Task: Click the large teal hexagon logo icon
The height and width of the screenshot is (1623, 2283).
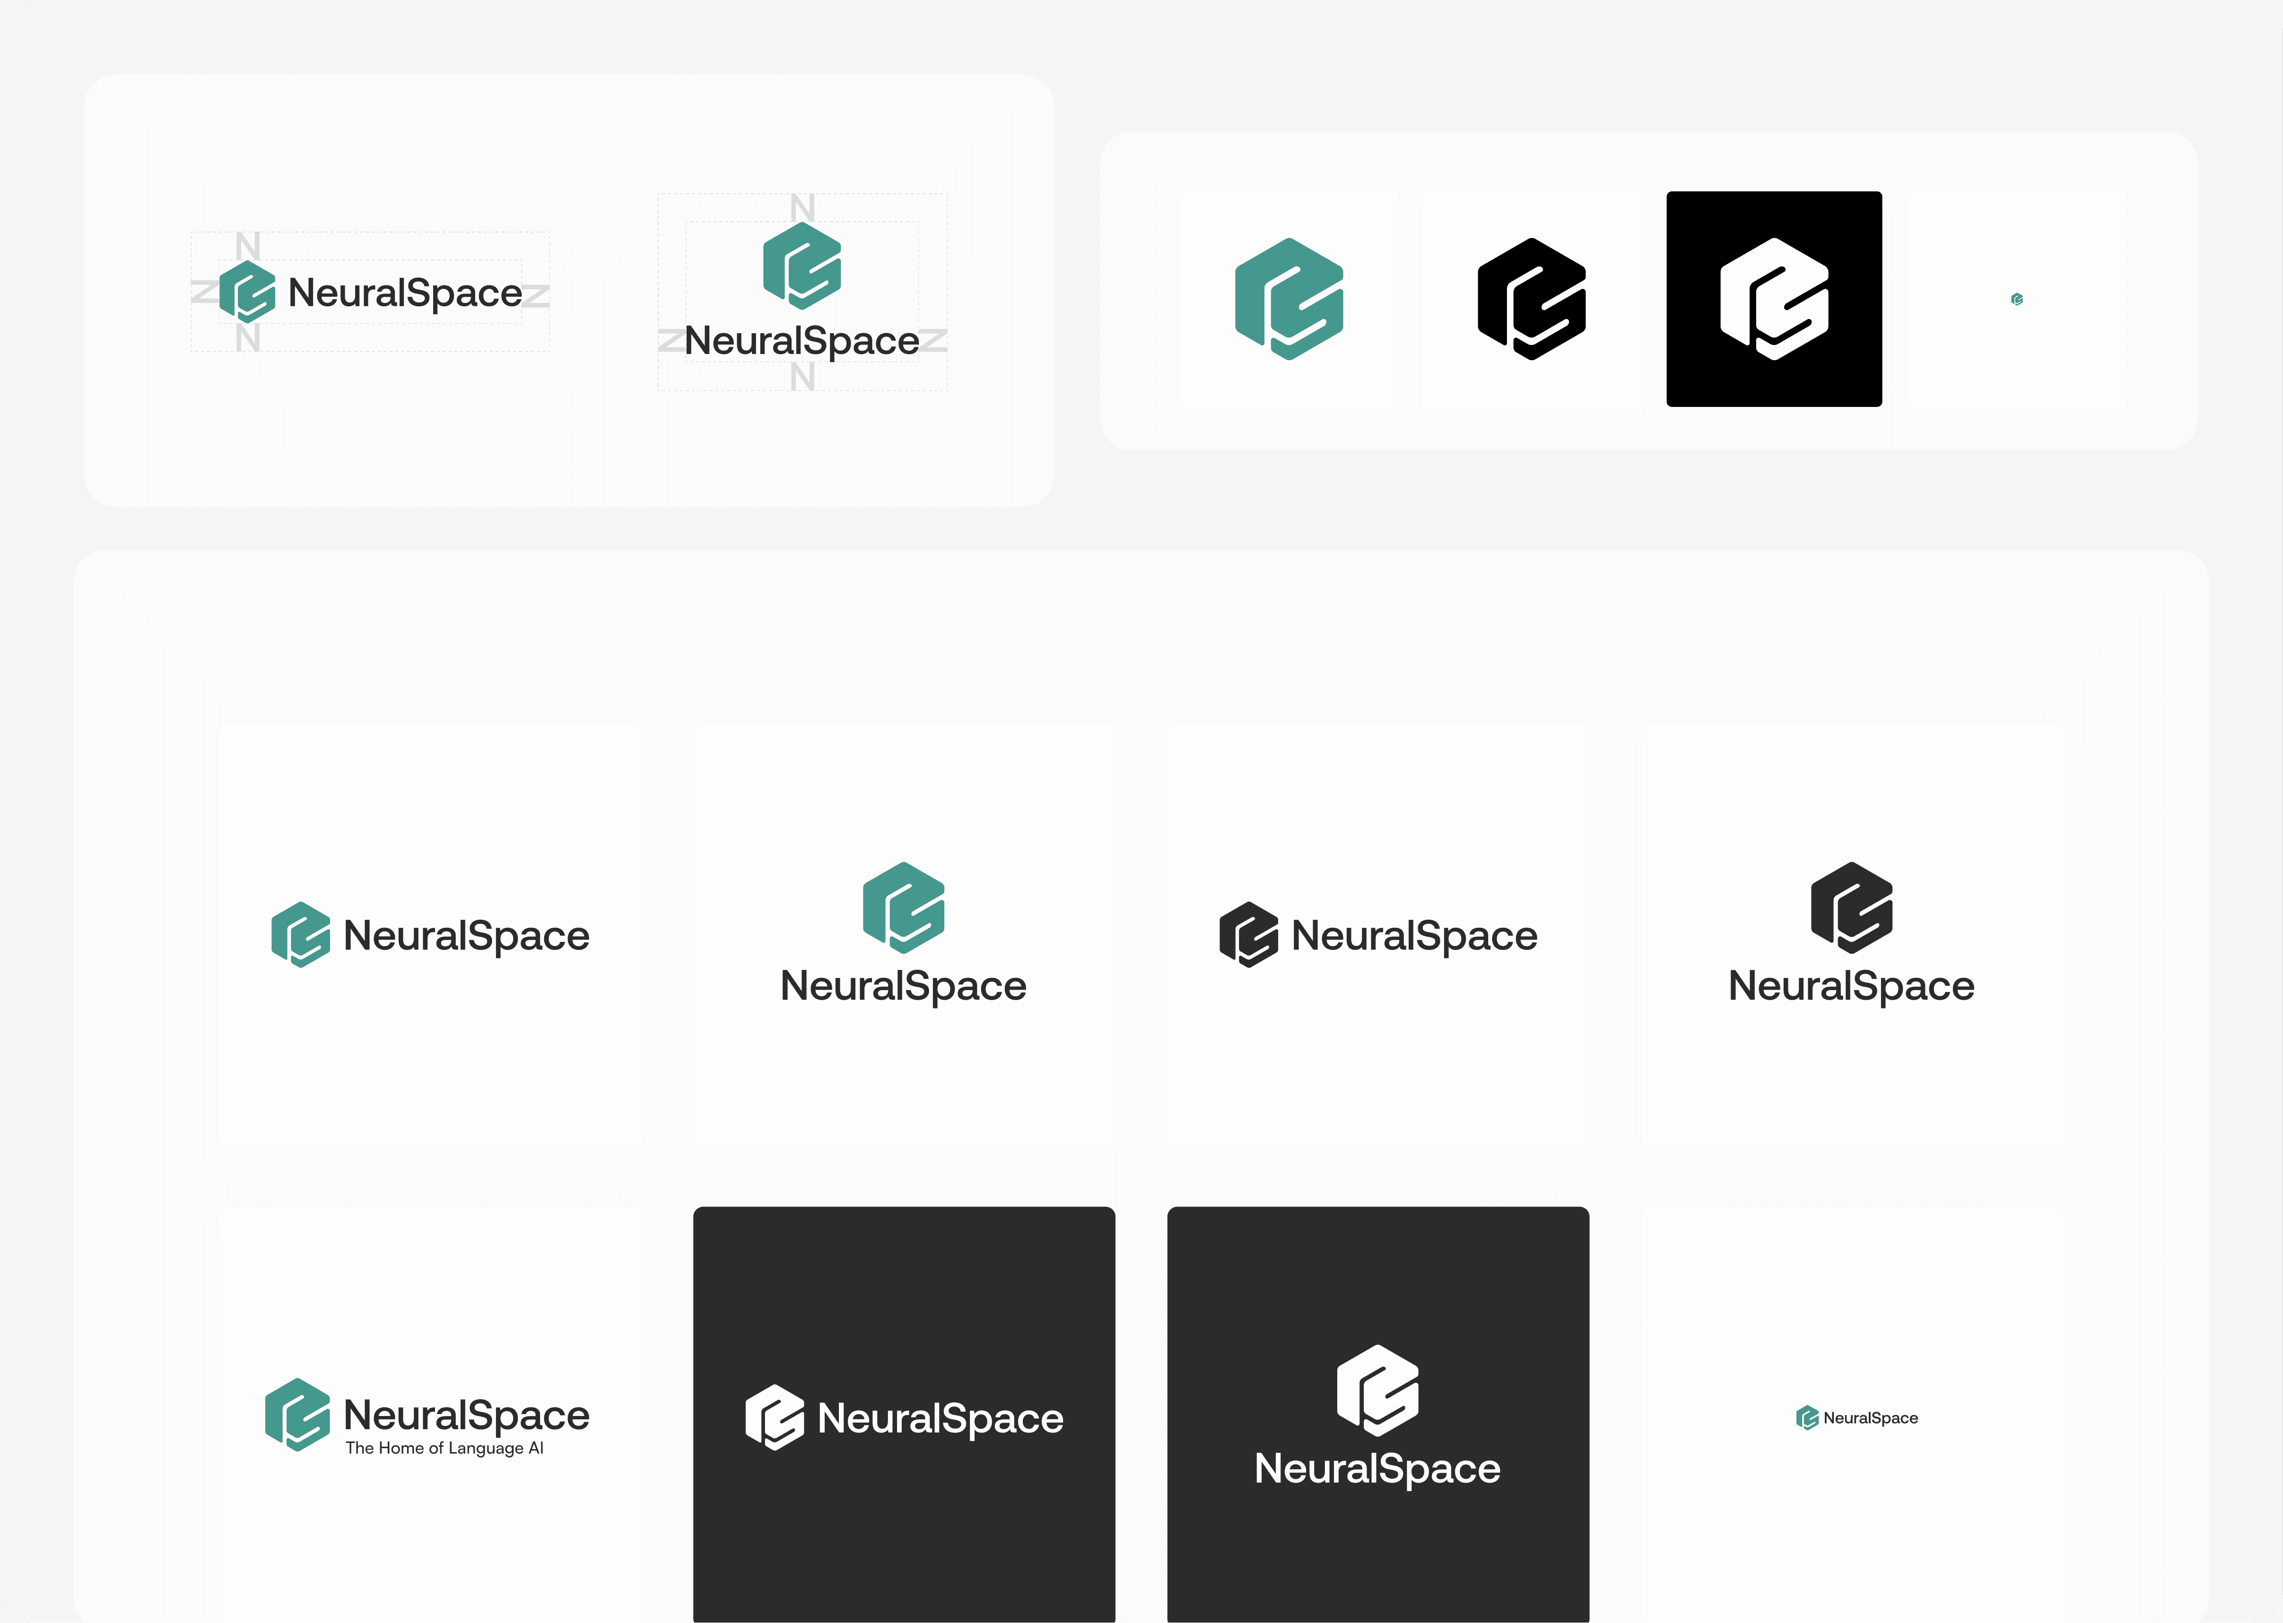Action: 1289,299
